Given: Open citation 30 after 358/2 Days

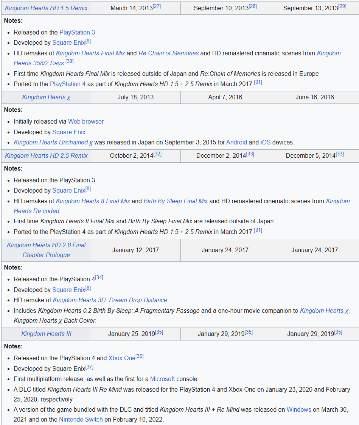Looking at the screenshot, I should click(70, 61).
